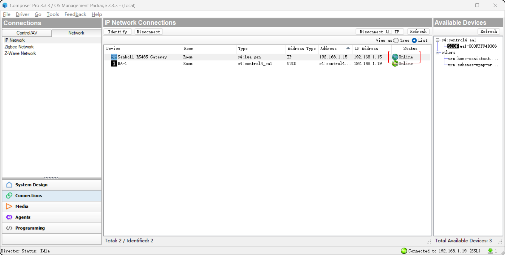
Task: Collapse the others tree node
Action: click(438, 52)
